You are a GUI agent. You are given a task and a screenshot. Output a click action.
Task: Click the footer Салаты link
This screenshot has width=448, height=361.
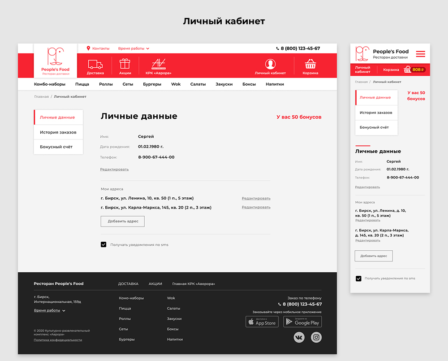(173, 309)
